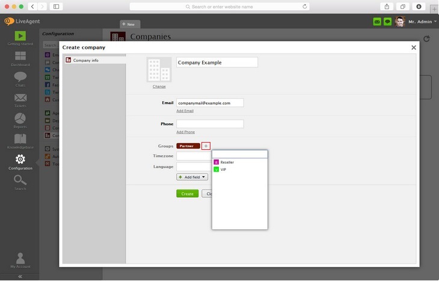Click the Add Email link

coord(185,111)
